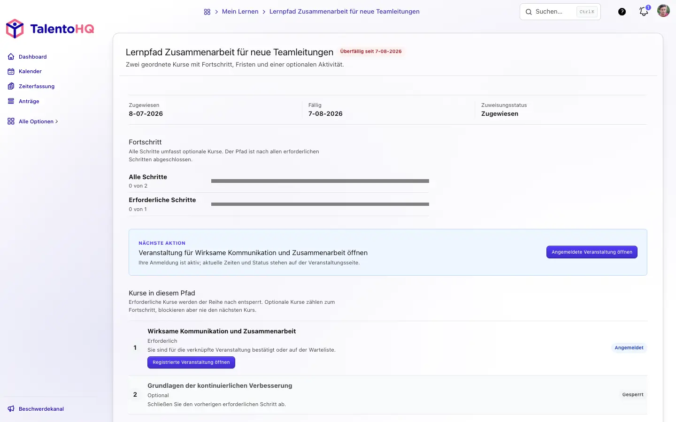Open the Dashboard home icon

pos(11,57)
